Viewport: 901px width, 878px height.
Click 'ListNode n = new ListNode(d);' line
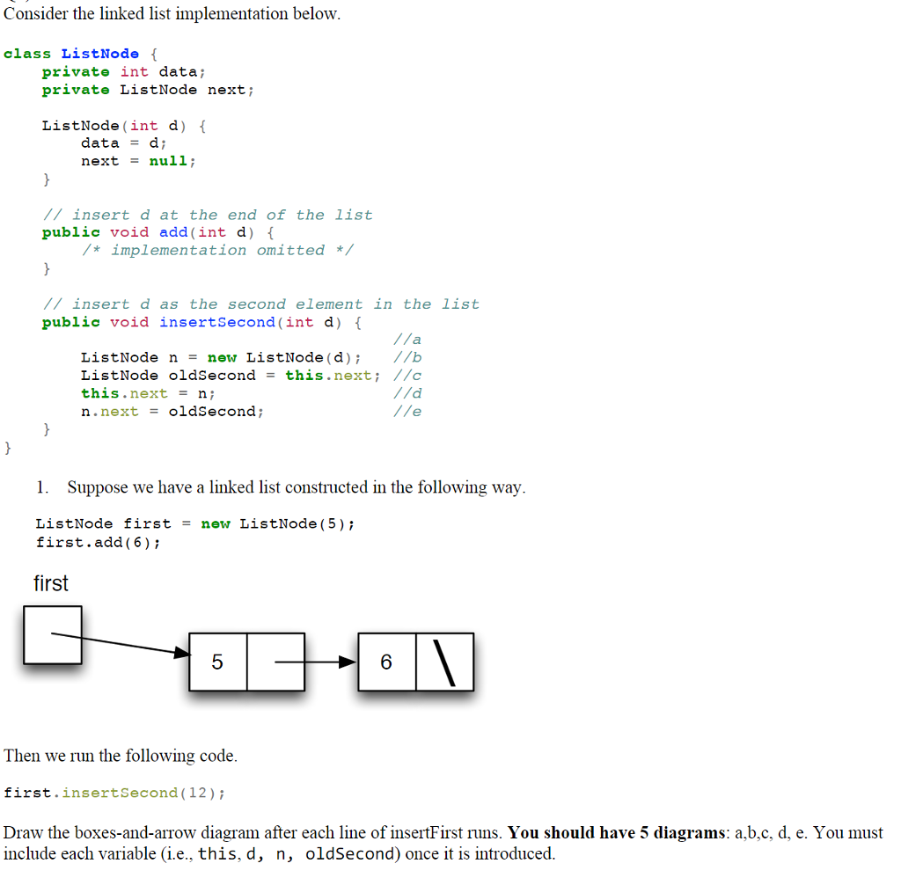pos(221,358)
